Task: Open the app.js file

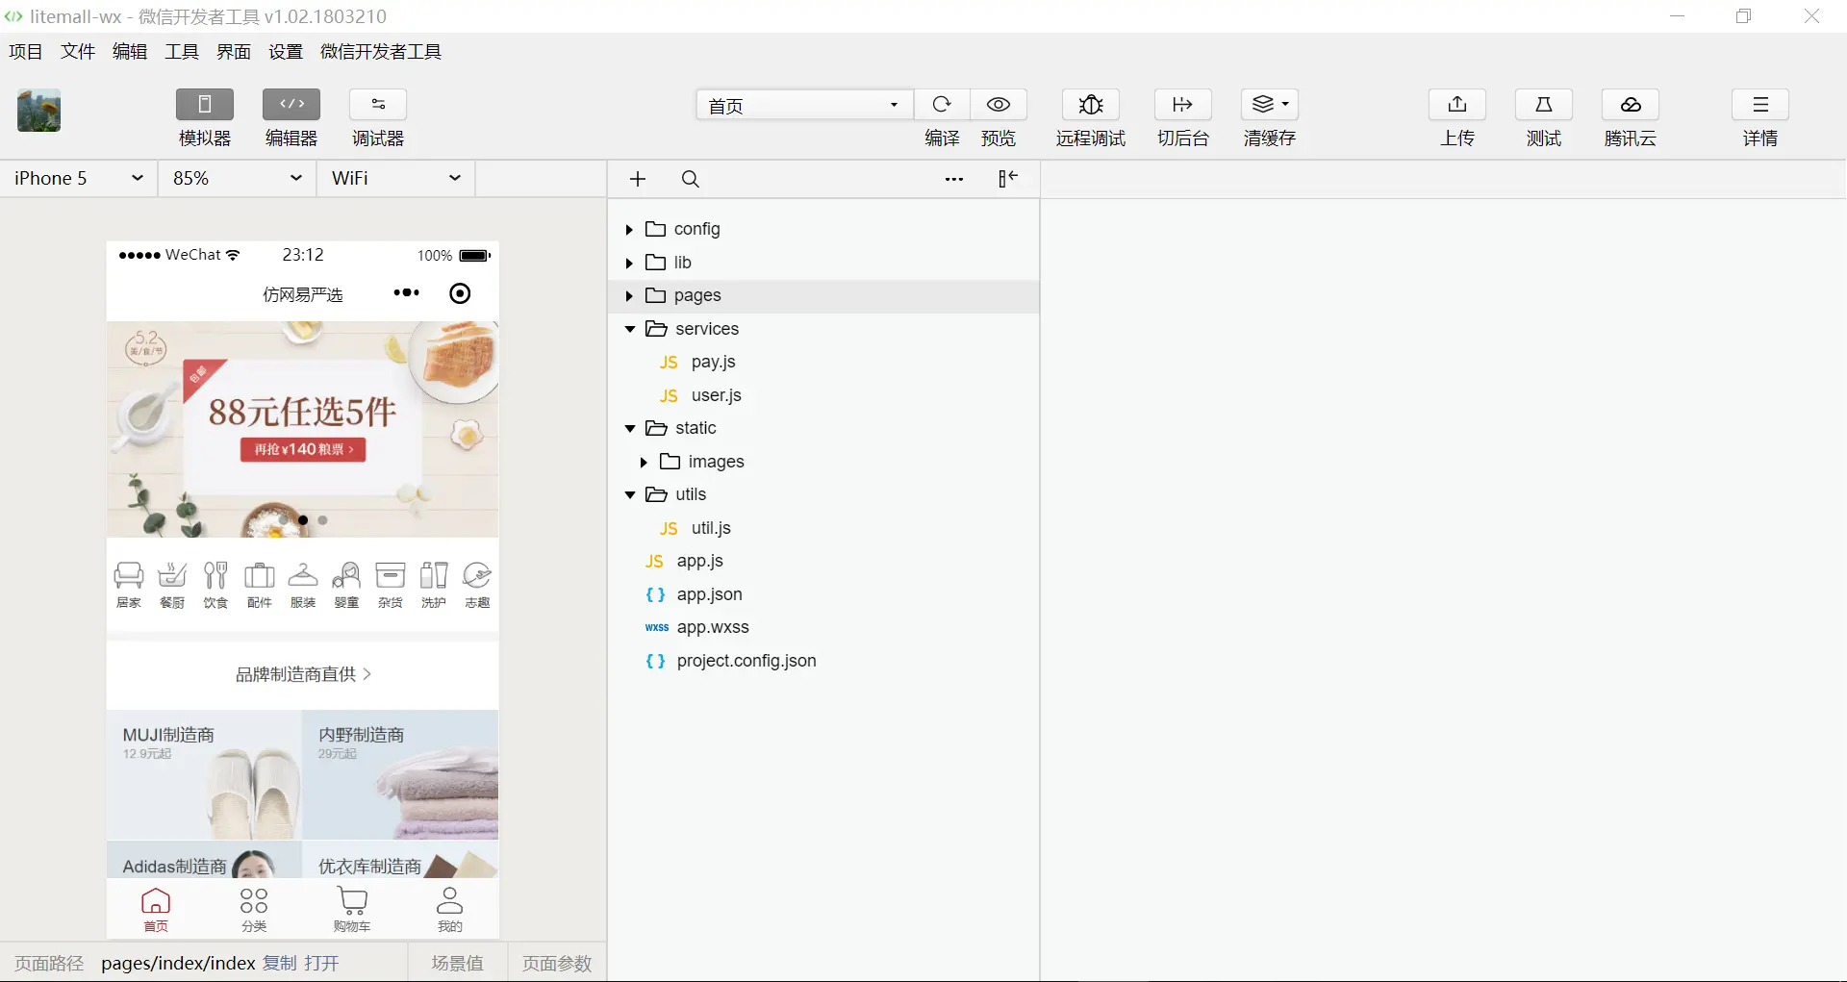Action: coord(824,561)
